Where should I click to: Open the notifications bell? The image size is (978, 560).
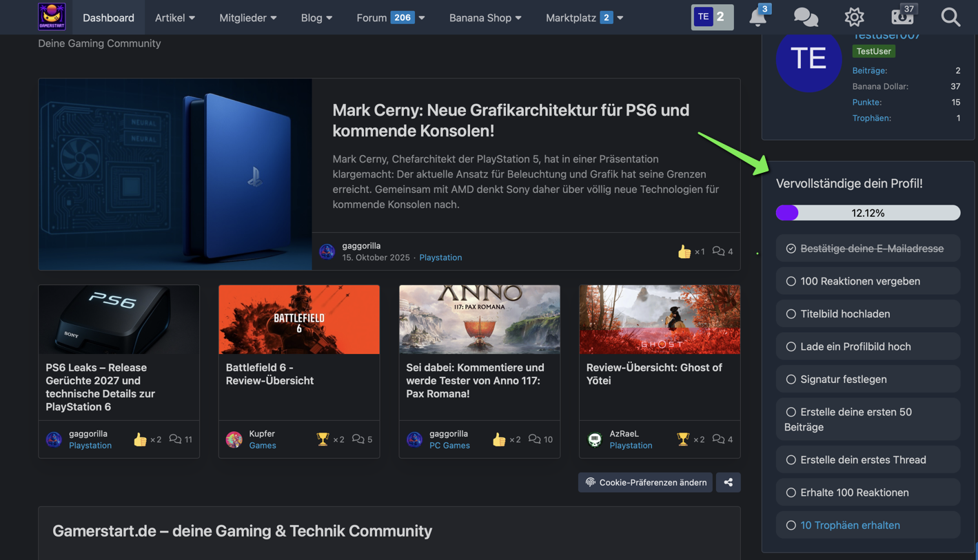757,17
